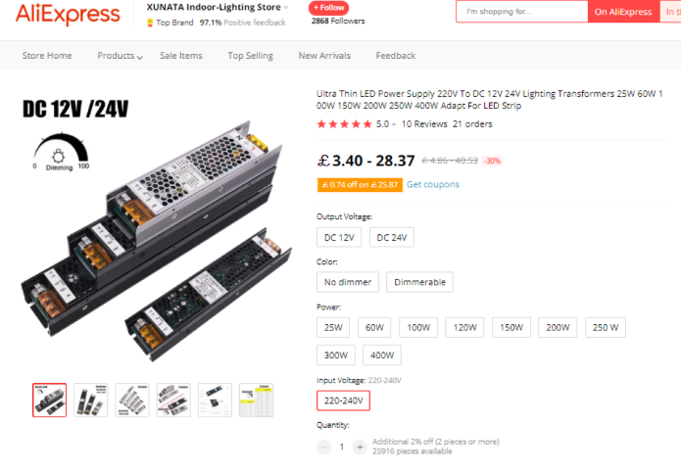Screen dimensions: 681x470
Task: Click the AliExpress logo
Action: pyautogui.click(x=68, y=14)
